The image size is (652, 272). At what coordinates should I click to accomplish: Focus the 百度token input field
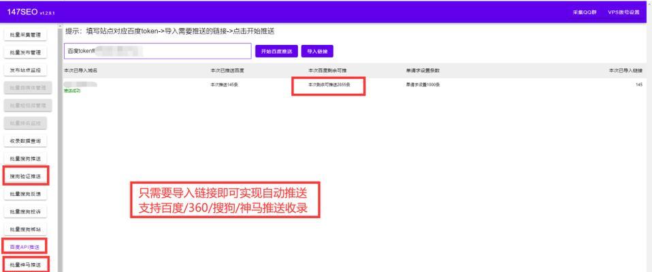(158, 51)
